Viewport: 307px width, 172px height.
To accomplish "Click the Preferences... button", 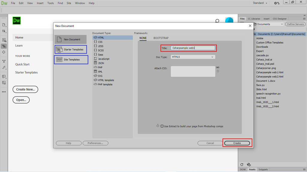I will [x=95, y=143].
